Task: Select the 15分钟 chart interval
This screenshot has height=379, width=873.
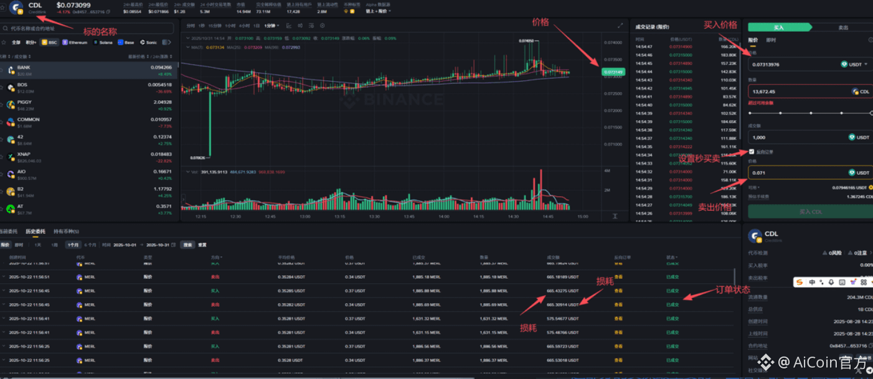Action: coord(215,26)
